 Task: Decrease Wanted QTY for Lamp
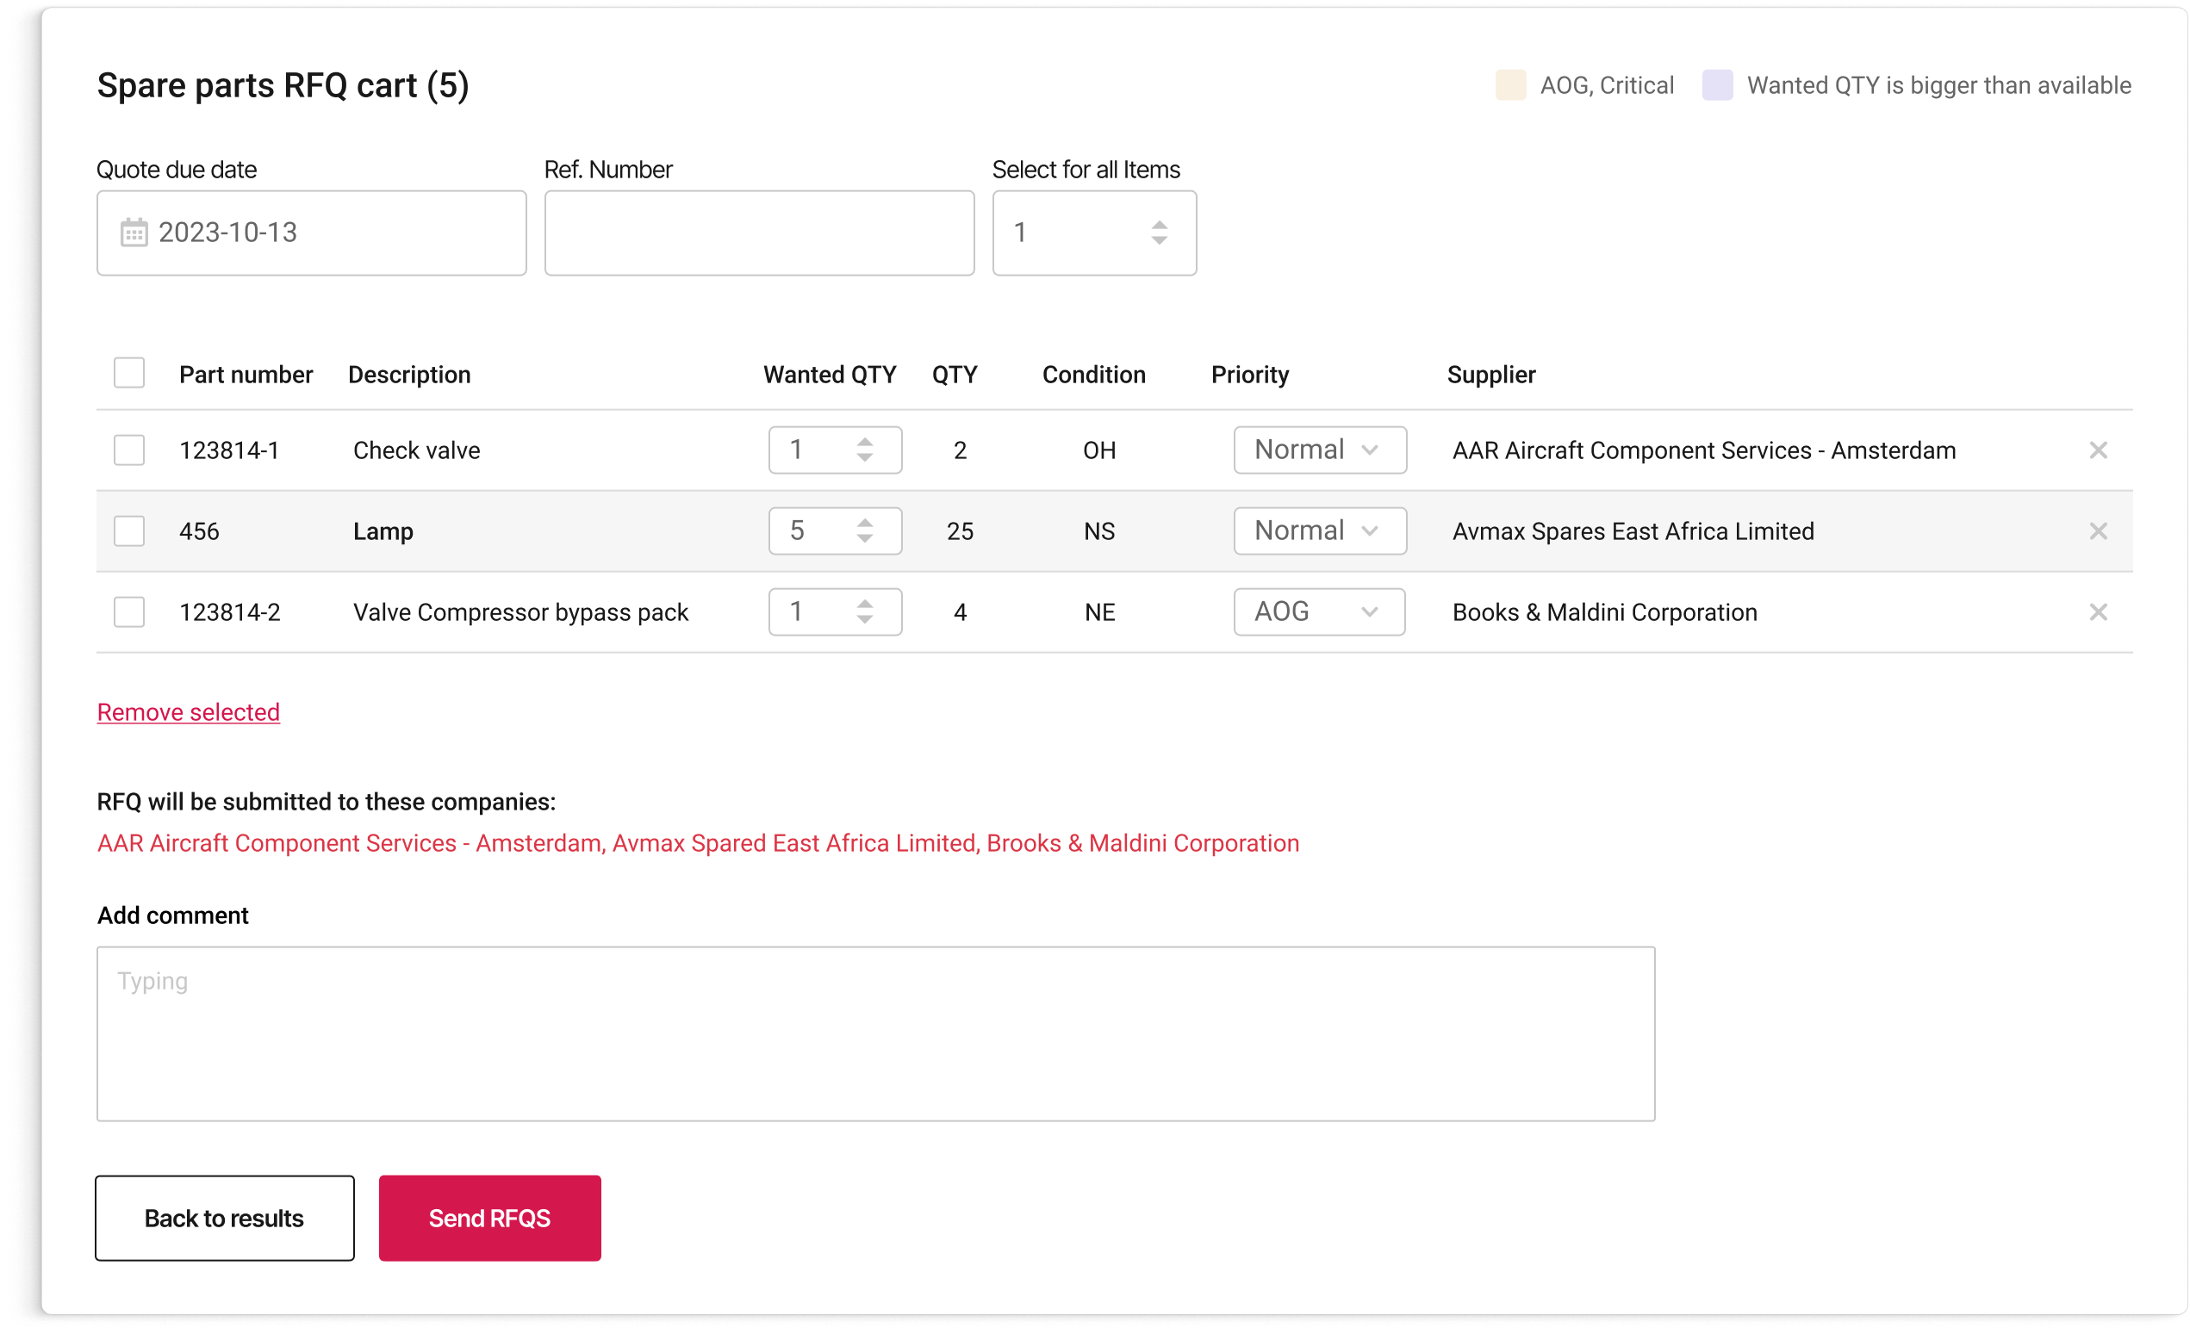864,539
